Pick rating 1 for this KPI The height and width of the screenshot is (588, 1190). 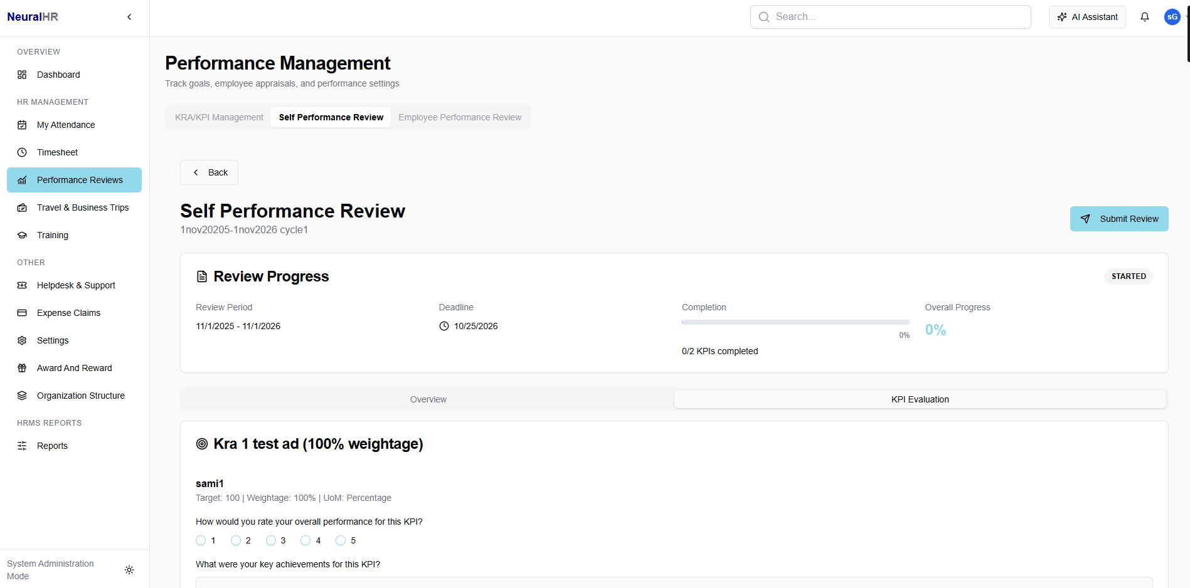coord(201,540)
